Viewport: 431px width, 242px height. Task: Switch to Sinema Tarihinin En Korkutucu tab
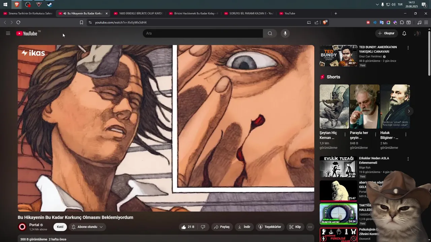tap(28, 13)
